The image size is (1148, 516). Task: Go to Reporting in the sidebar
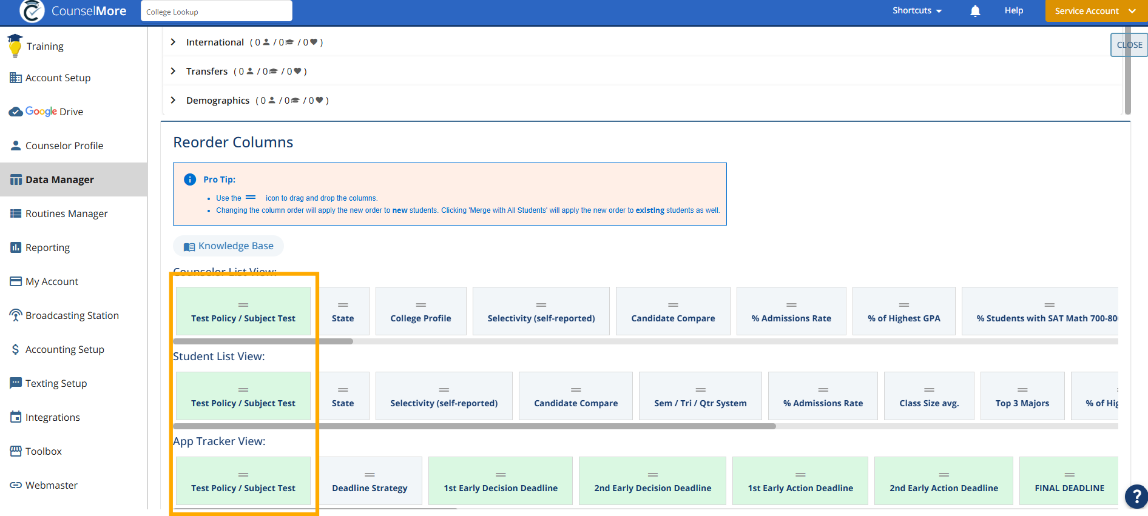pyautogui.click(x=47, y=247)
